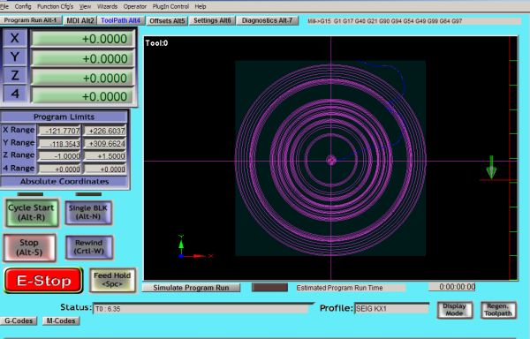The image size is (530, 339).
Task: Click Regen. Toolpath button
Action: tap(498, 310)
